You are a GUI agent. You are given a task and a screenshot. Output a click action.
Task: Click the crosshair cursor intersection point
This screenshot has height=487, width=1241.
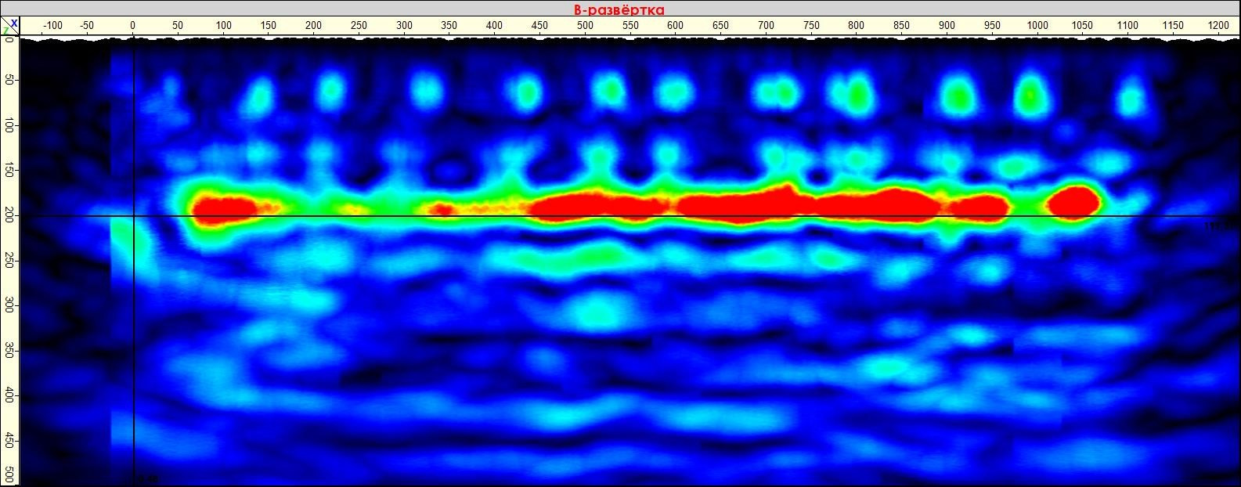tap(134, 216)
